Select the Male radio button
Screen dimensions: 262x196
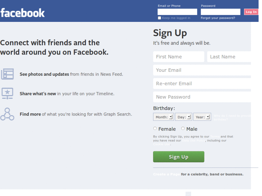click(183, 128)
